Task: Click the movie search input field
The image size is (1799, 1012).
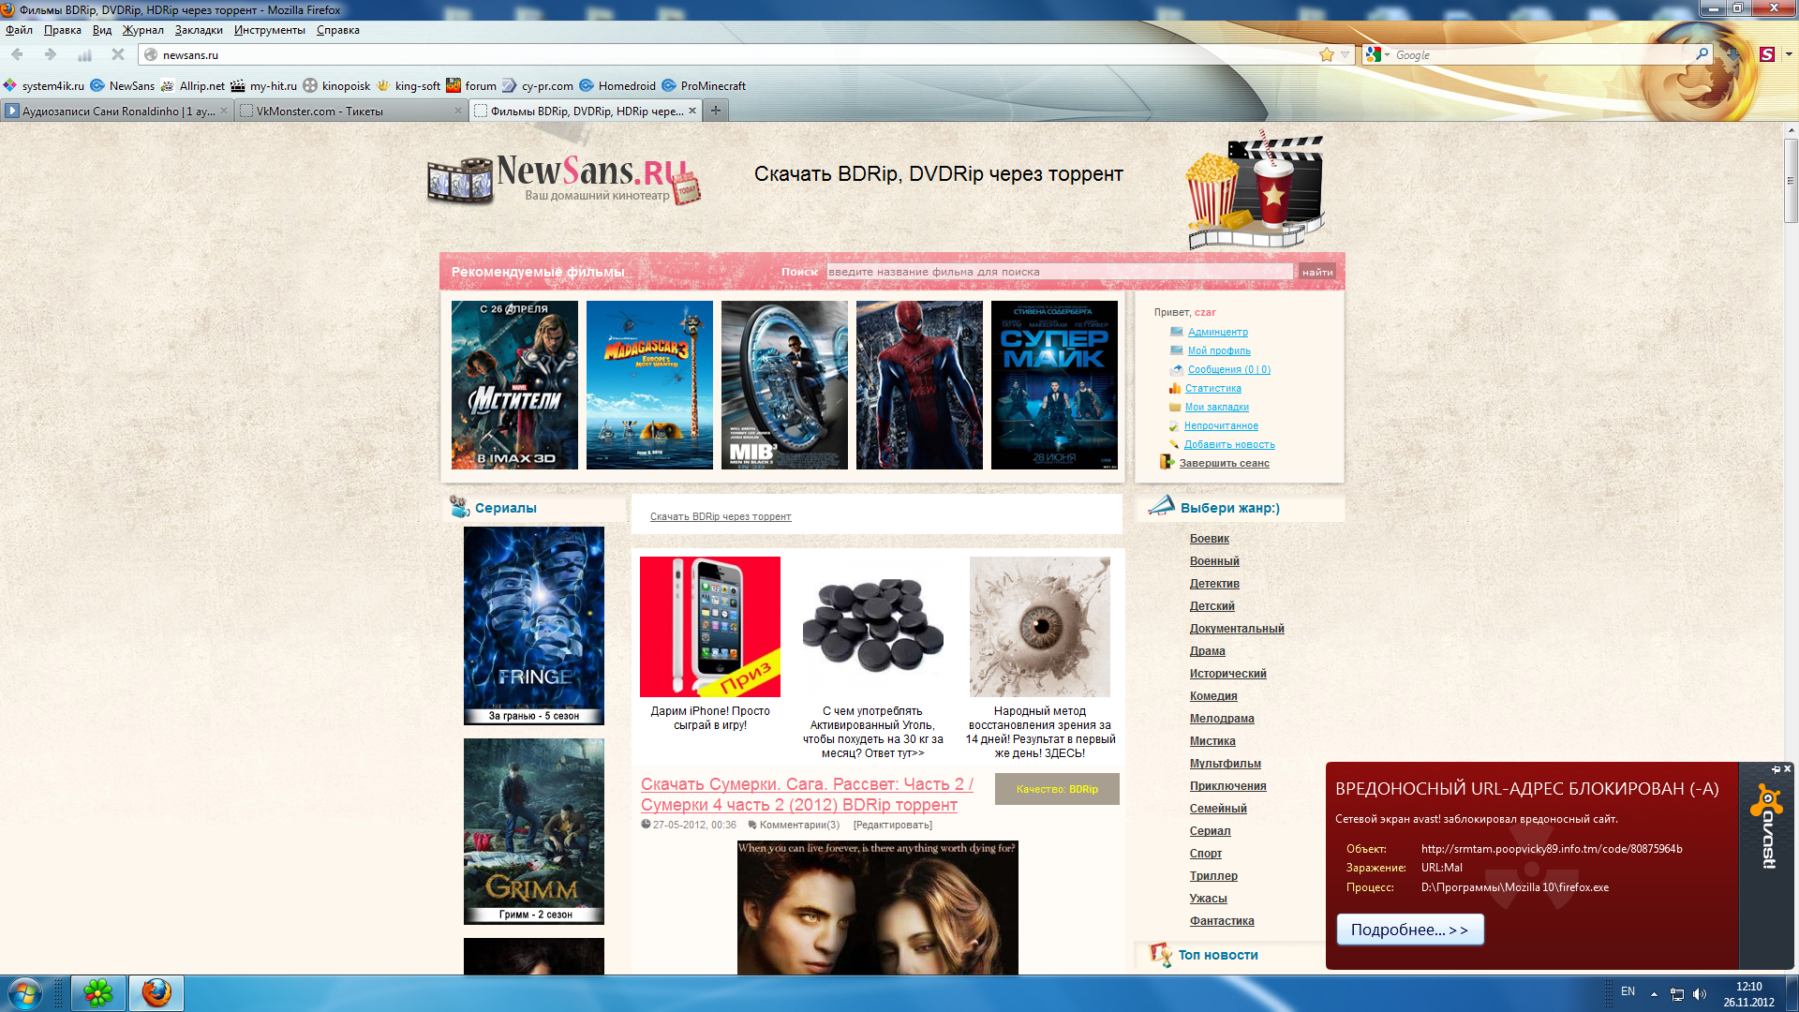Action: coord(1059,272)
